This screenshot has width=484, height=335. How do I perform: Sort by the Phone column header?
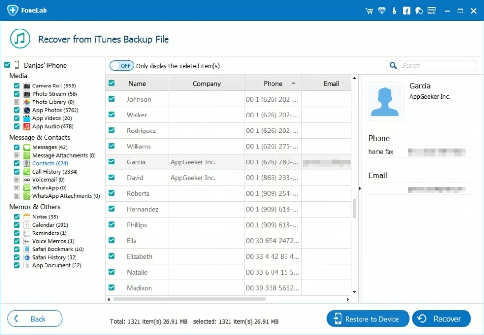[x=273, y=84]
